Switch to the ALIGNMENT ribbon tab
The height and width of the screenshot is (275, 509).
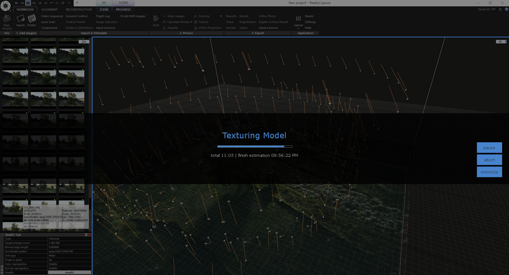point(50,10)
